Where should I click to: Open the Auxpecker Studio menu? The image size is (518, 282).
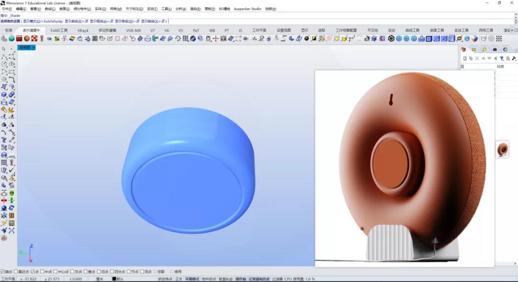(x=247, y=9)
